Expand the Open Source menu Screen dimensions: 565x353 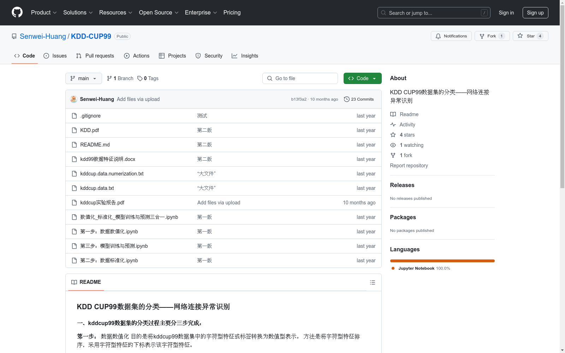coord(159,12)
